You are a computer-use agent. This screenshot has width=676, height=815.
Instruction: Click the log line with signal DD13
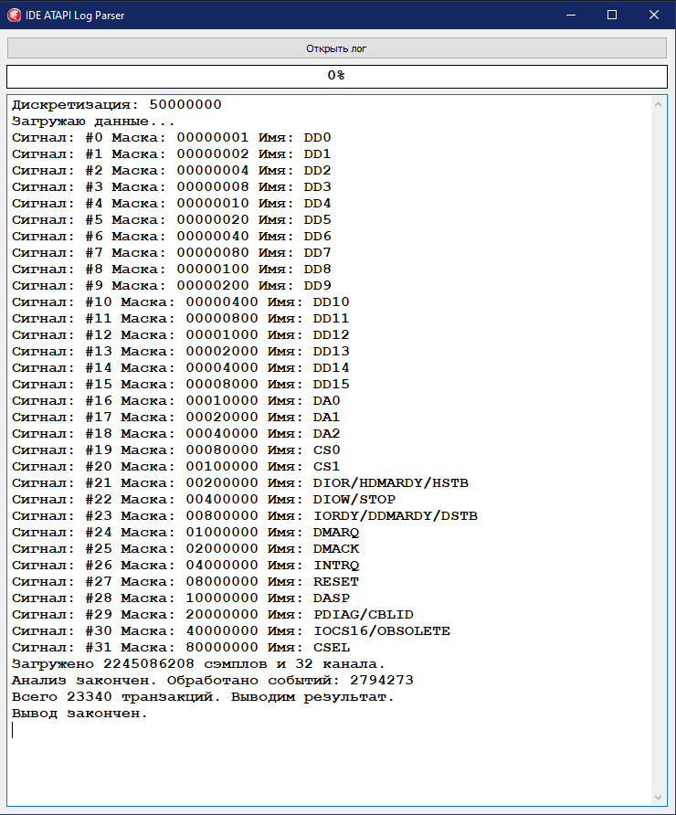click(181, 352)
